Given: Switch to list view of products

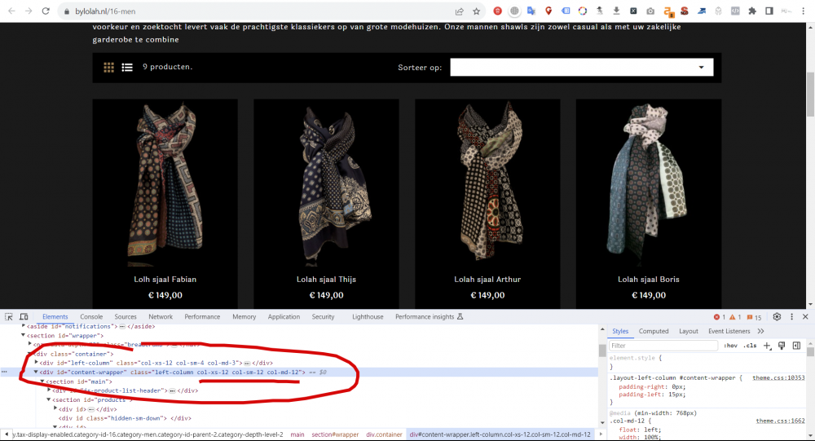Looking at the screenshot, I should click(x=127, y=68).
